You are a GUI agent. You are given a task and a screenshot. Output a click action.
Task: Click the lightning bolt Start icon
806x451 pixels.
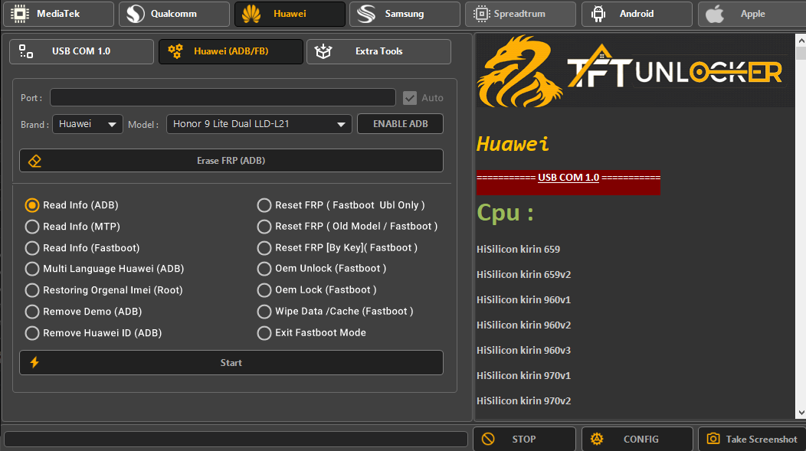coord(34,362)
